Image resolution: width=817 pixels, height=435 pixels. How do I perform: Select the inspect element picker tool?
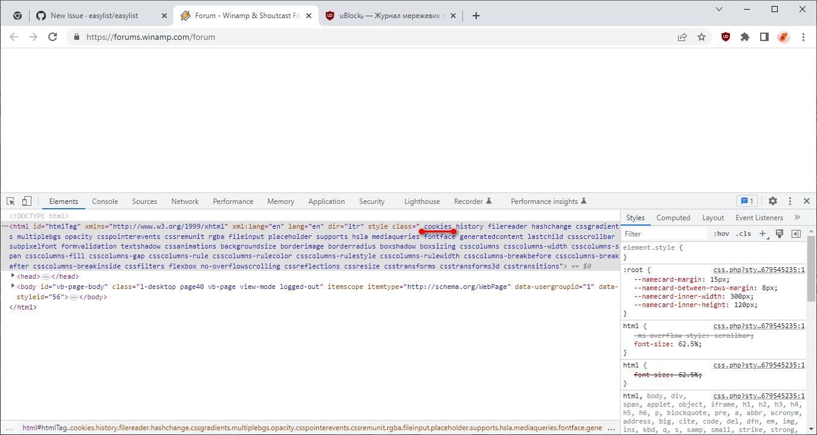10,200
